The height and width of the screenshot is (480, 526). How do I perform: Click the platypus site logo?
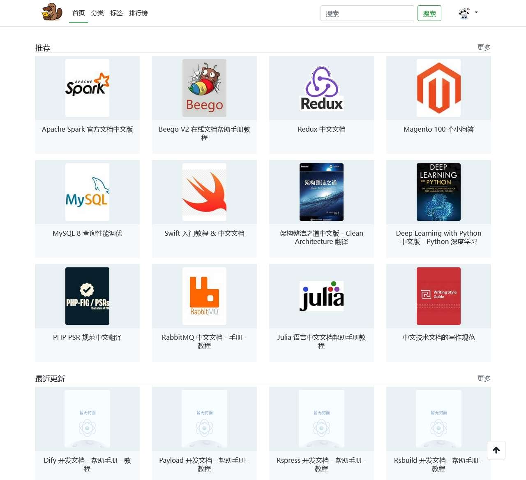click(52, 12)
